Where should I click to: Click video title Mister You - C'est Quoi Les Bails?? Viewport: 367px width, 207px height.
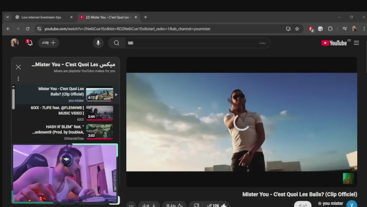click(x=300, y=194)
